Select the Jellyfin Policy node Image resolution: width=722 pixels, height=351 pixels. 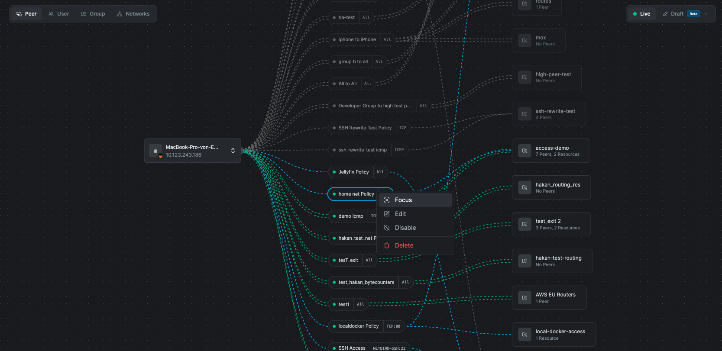pyautogui.click(x=358, y=172)
